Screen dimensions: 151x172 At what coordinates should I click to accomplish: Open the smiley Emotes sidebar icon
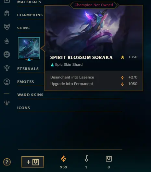click(7, 54)
